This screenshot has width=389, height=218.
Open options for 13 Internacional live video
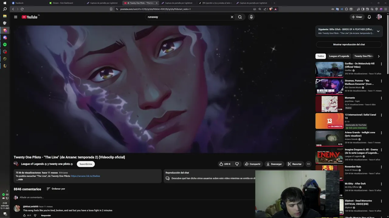[x=381, y=115]
